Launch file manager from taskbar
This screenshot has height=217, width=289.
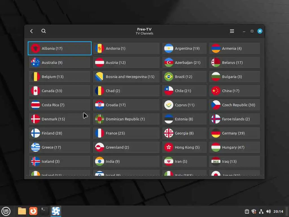[x=22, y=211]
